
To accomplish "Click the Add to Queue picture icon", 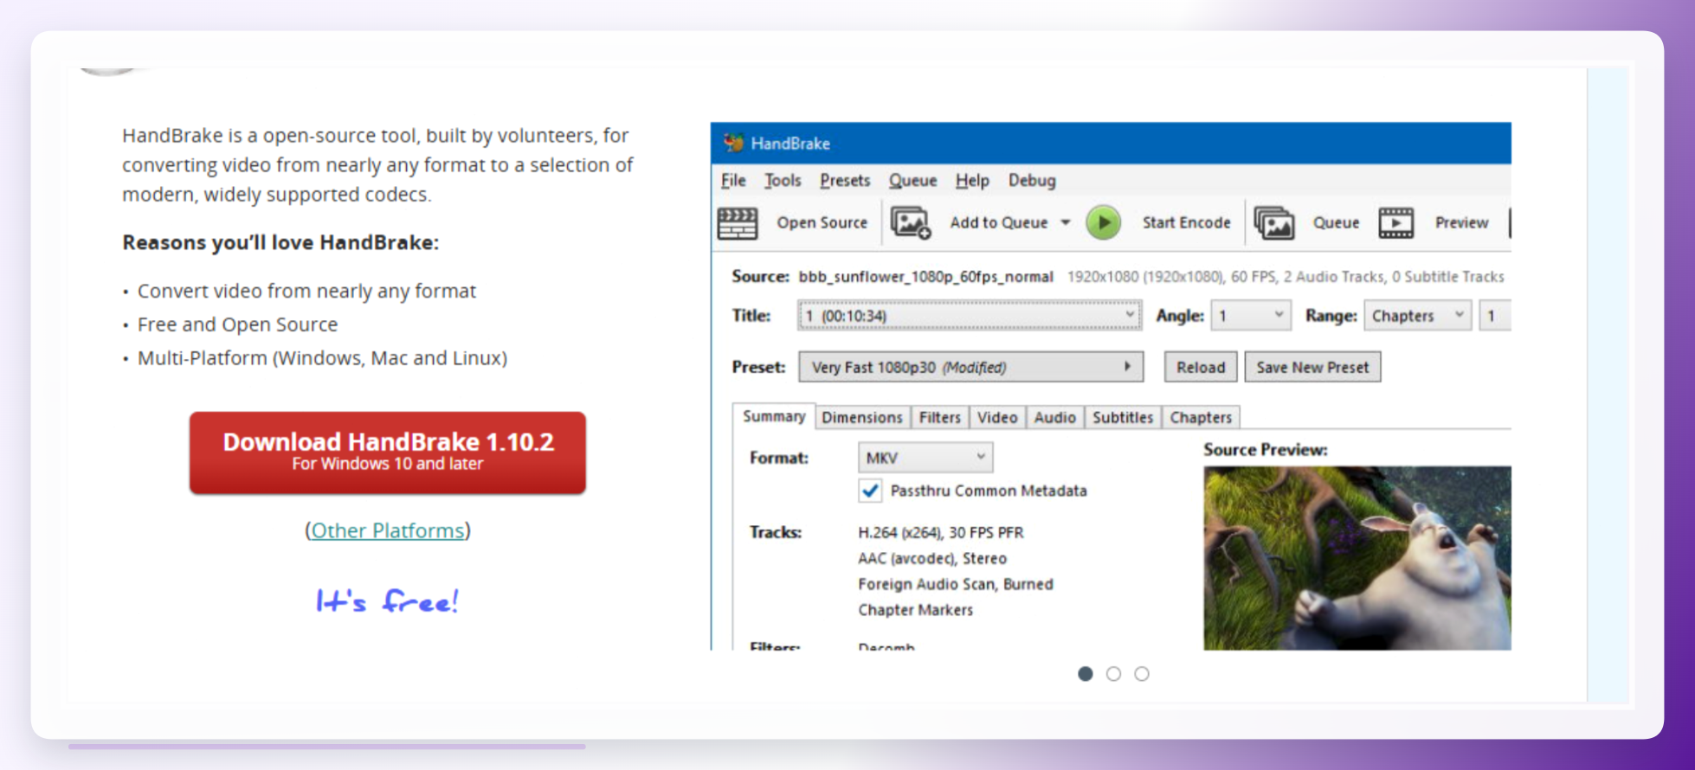I will 911,223.
